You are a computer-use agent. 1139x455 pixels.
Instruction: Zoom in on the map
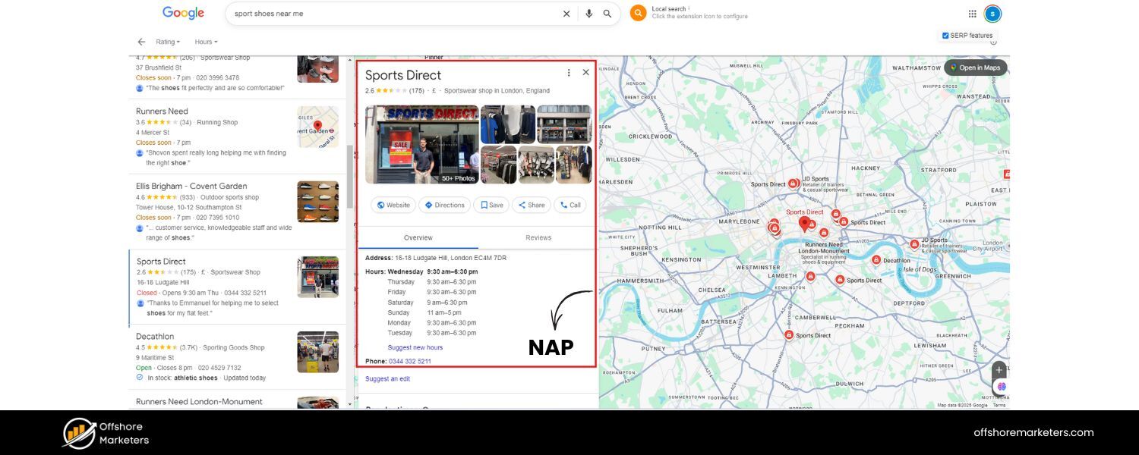[x=999, y=369]
